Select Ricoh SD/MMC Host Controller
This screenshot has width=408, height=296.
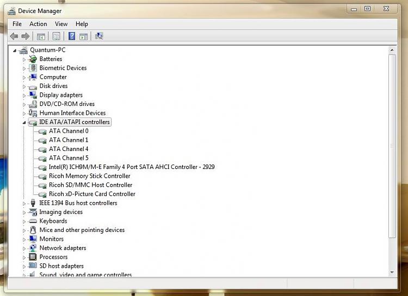click(90, 185)
